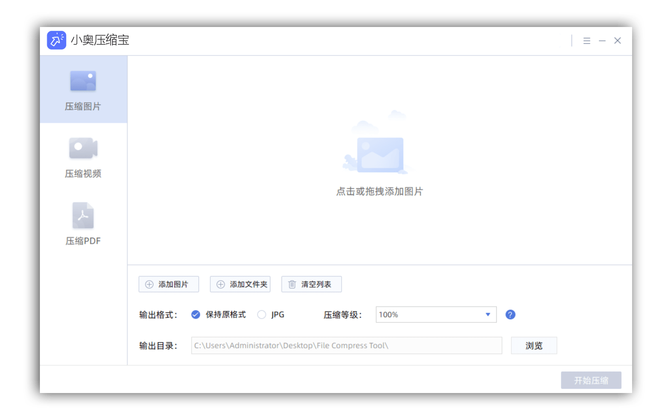Click the blue question mark help icon
The image size is (672, 420).
tap(510, 315)
